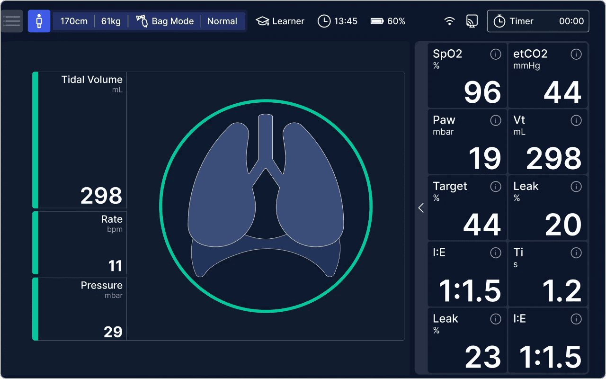Change the Normal setting option
606x379 pixels.
[222, 21]
